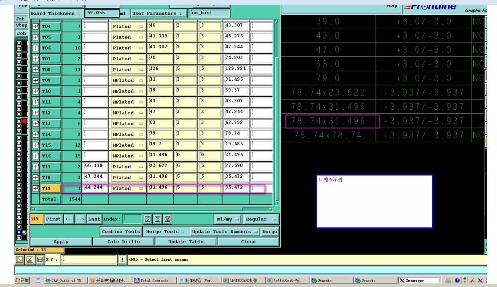
Task: Toggle the topmost layer checkbox in left panel
Action: pos(19,44)
